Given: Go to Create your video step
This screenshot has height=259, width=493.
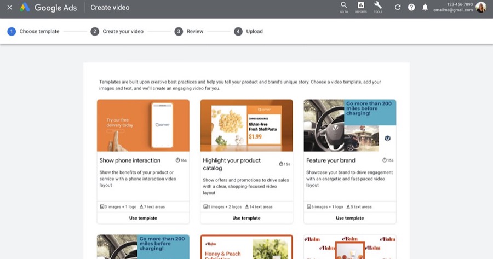Looking at the screenshot, I should point(117,31).
